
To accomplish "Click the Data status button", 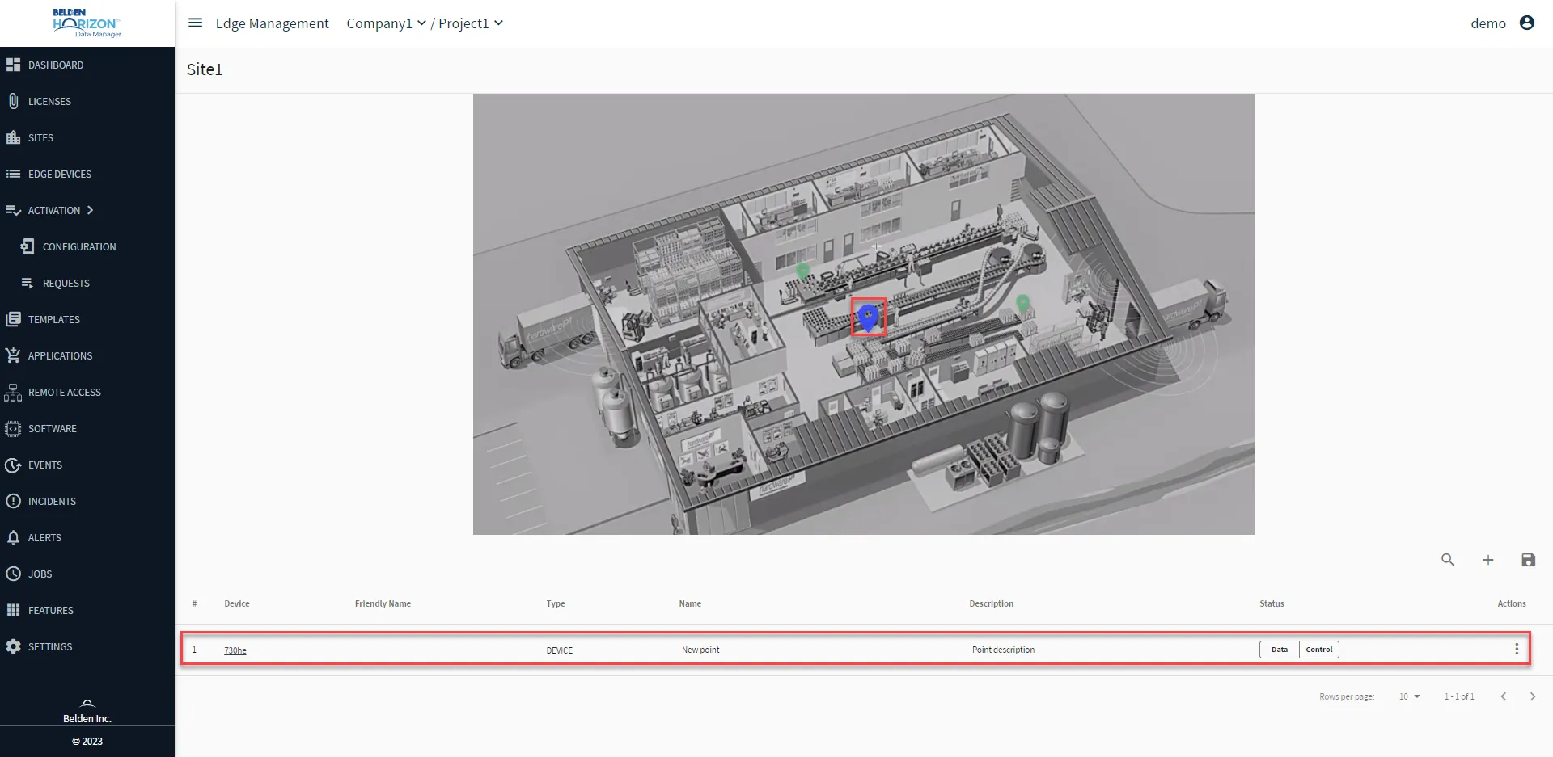I will (1280, 650).
